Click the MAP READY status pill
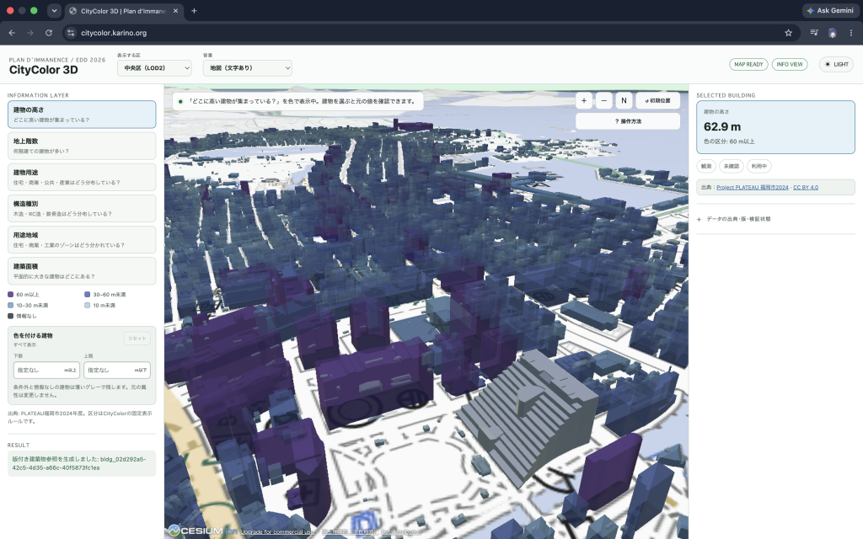 [748, 64]
